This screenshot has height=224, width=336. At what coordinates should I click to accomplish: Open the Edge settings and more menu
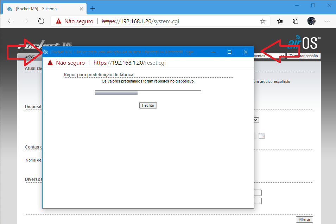(x=328, y=21)
